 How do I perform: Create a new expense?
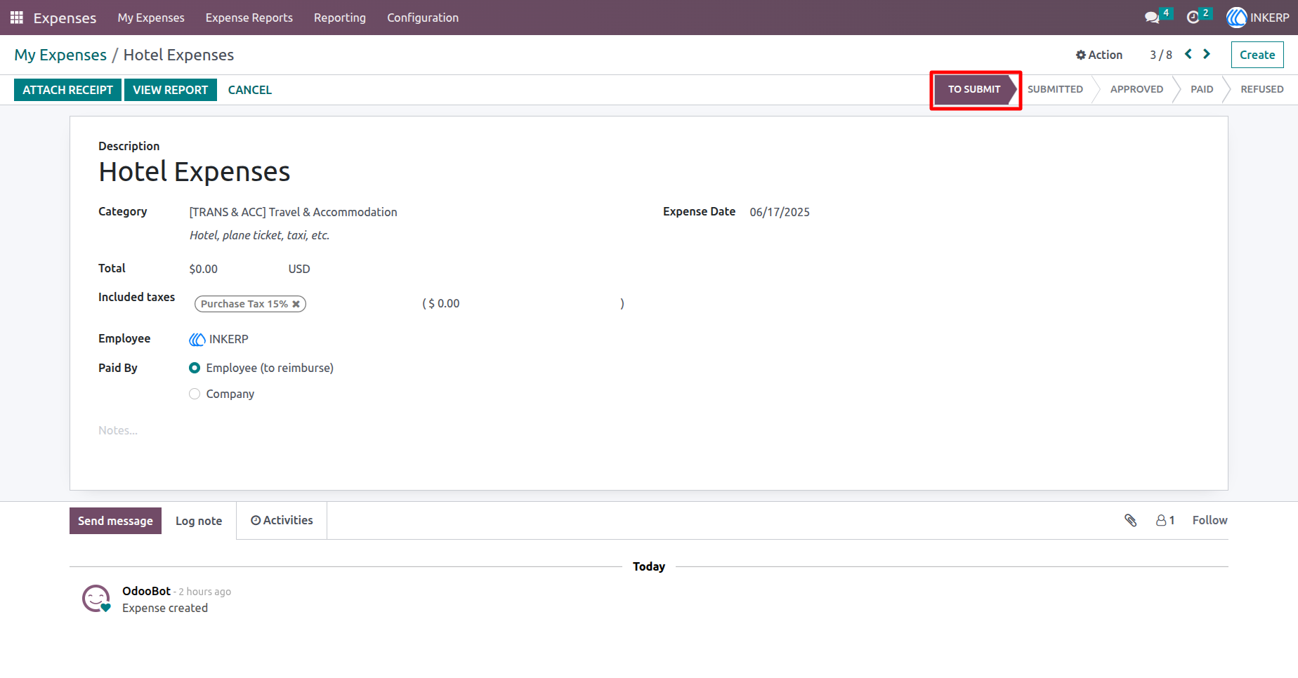coord(1257,55)
